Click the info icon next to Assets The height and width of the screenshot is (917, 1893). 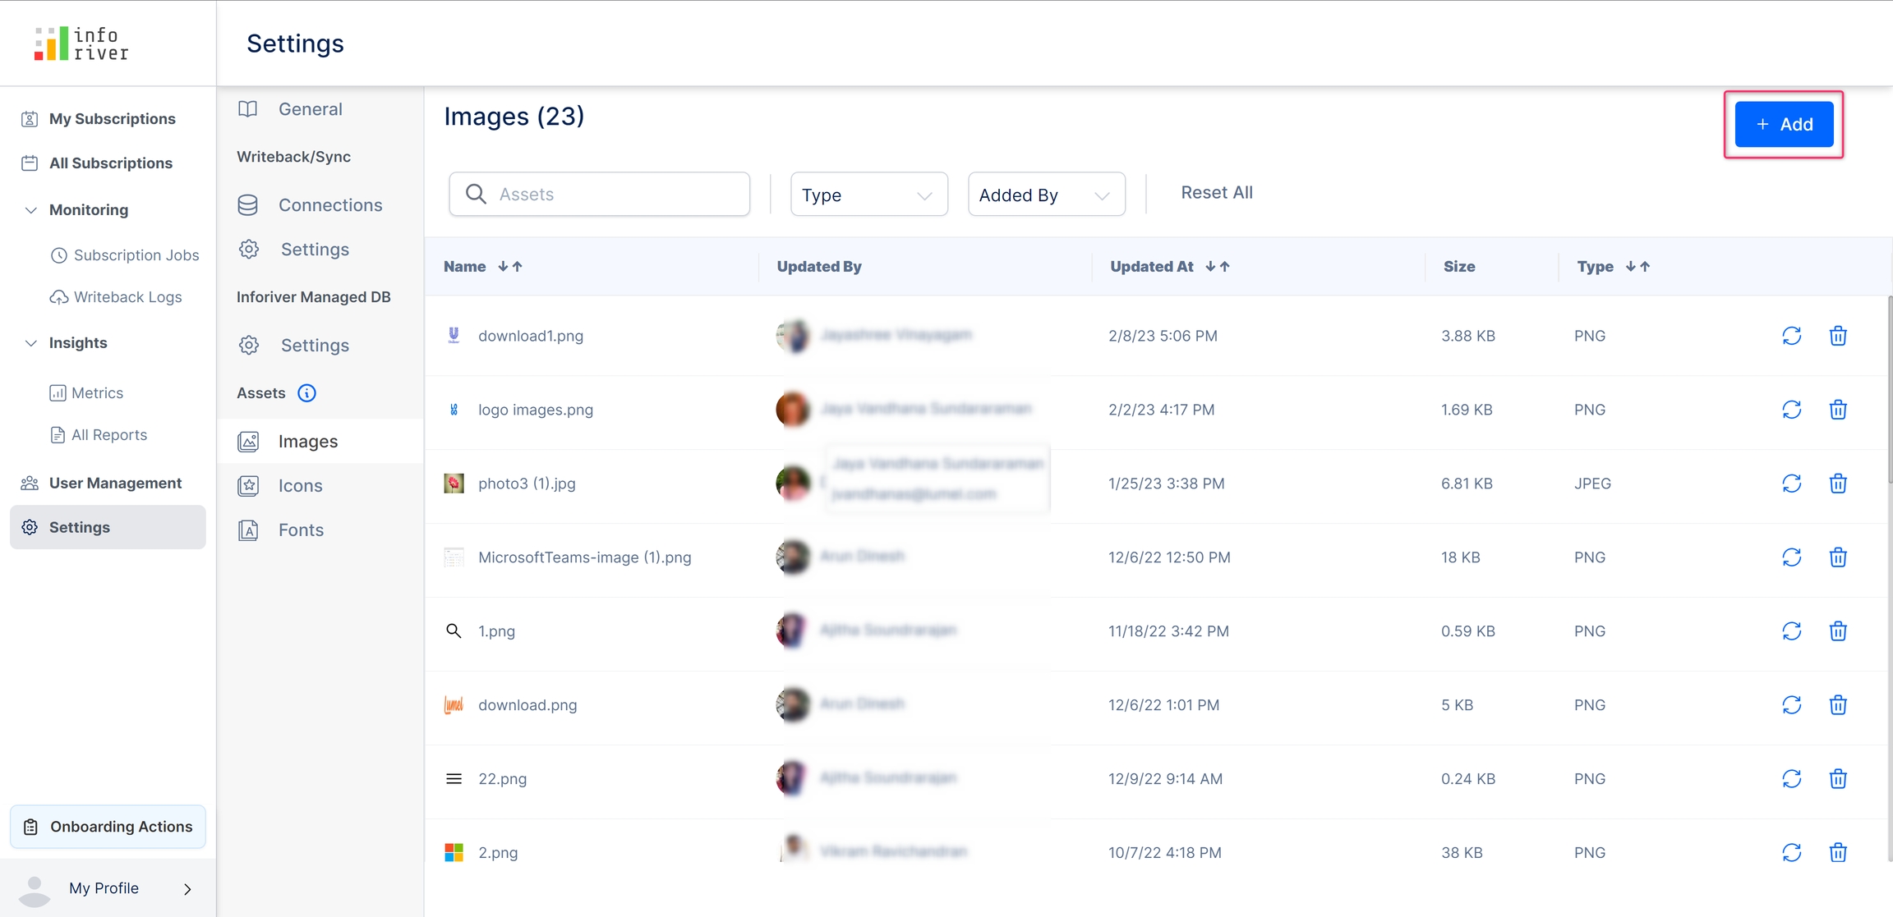[x=306, y=393]
